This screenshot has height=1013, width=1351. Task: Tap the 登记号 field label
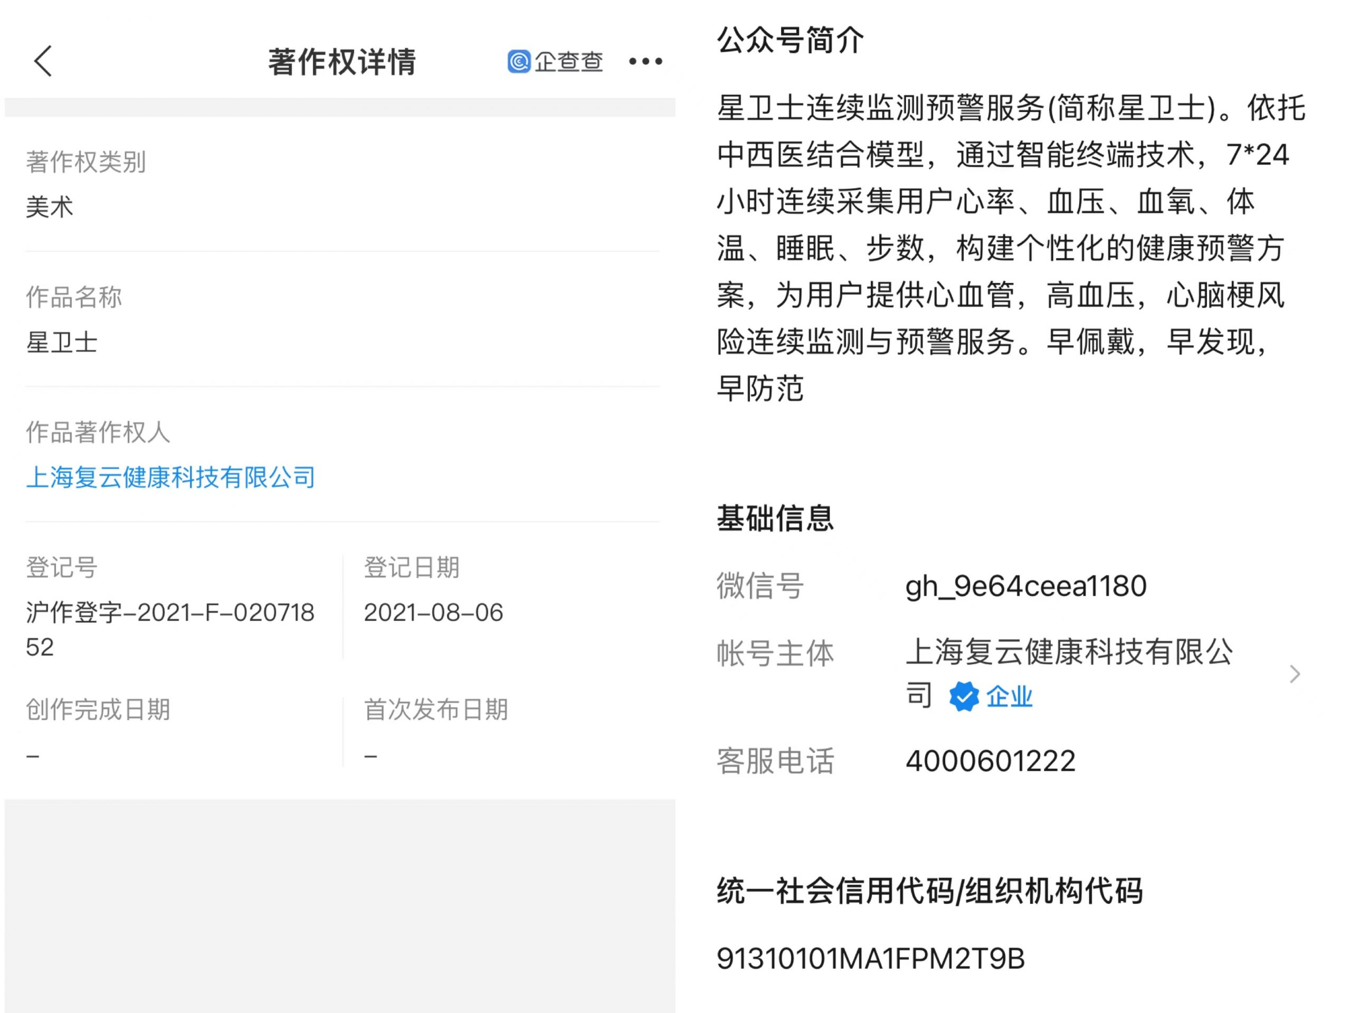(62, 567)
